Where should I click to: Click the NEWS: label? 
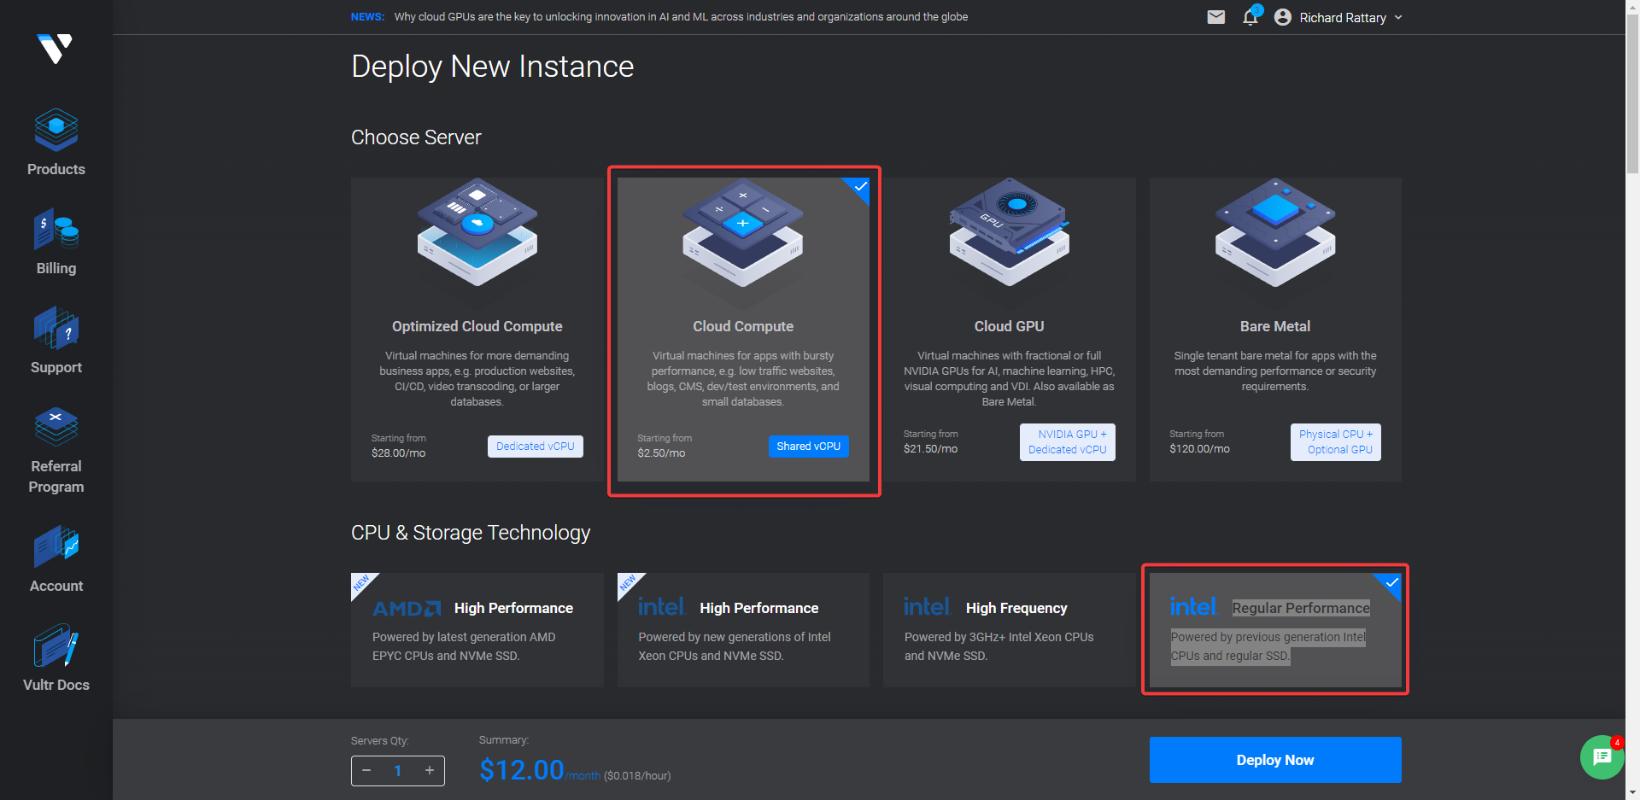pos(367,17)
